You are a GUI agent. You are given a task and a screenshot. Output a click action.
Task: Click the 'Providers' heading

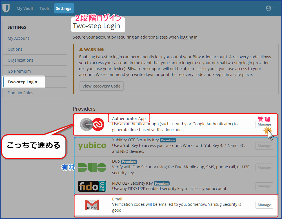click(x=84, y=109)
